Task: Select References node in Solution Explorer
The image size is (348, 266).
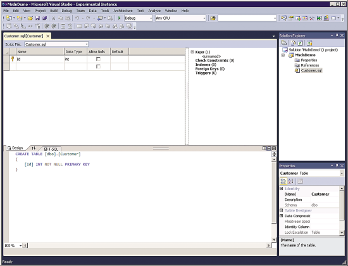Action: (310, 65)
